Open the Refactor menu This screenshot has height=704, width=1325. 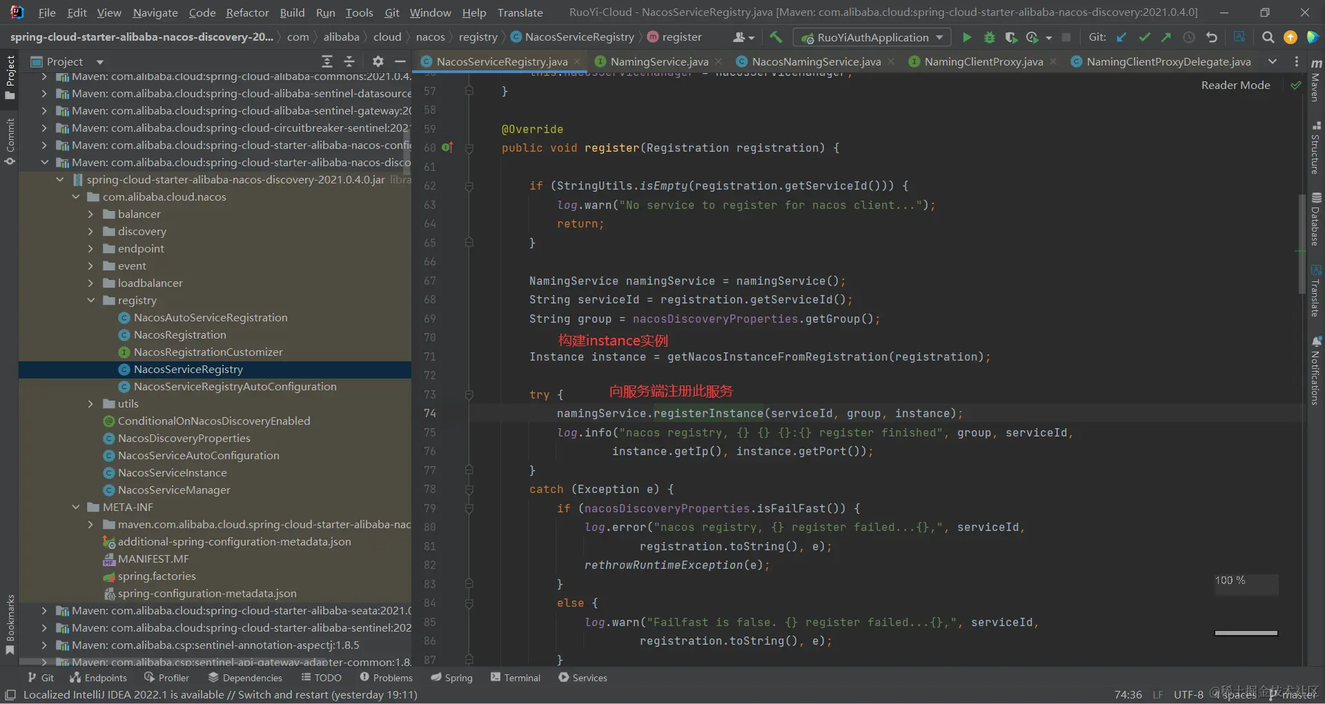(247, 12)
